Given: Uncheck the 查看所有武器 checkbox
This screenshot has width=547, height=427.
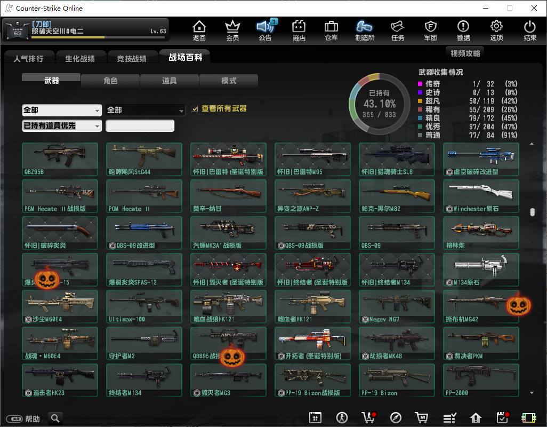Looking at the screenshot, I should 195,109.
